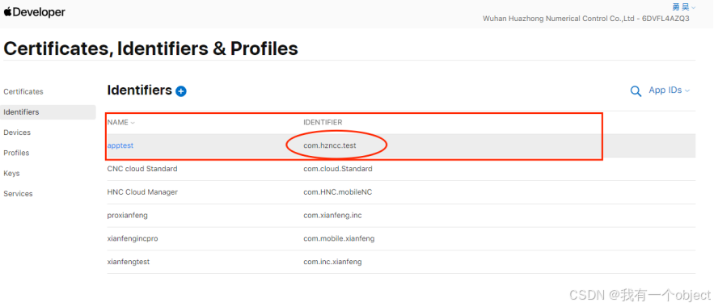
Task: Open xianfengincpro identifier row
Action: (401, 238)
